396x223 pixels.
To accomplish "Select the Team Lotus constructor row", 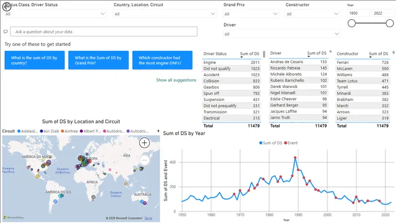I will pyautogui.click(x=363, y=81).
